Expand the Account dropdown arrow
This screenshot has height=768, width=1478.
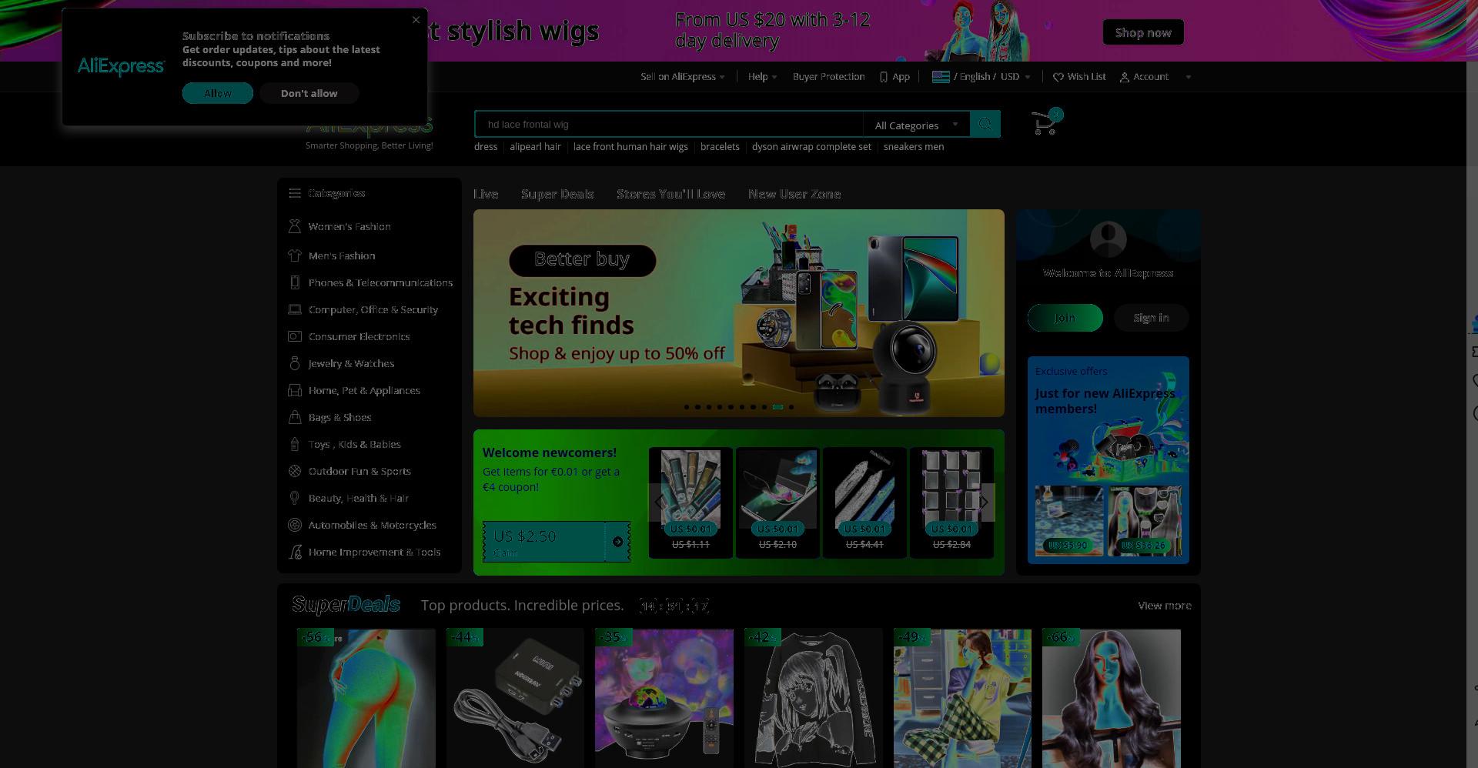(x=1188, y=77)
